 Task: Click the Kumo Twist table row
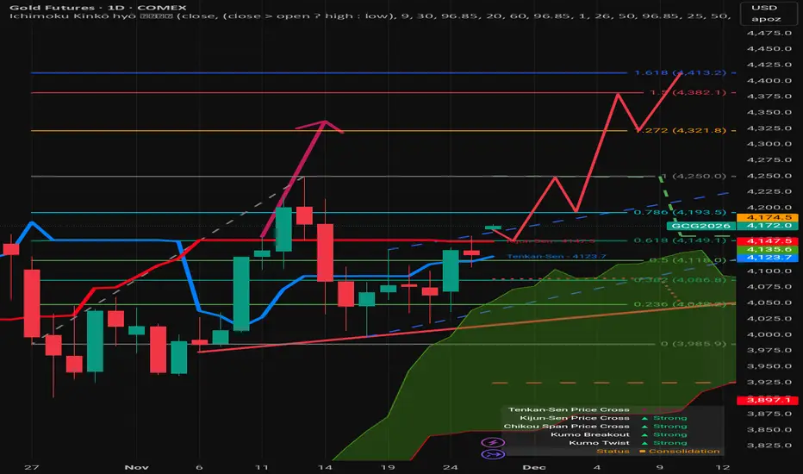click(612, 443)
